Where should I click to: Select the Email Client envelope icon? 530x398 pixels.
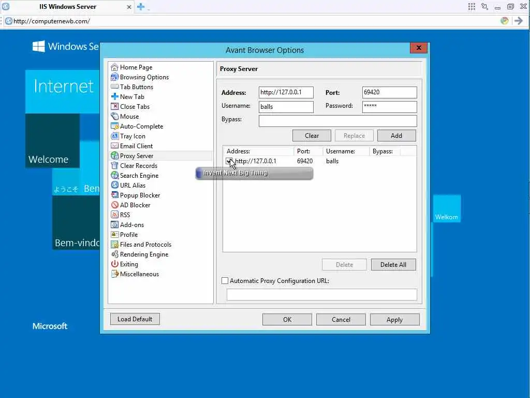coord(114,146)
